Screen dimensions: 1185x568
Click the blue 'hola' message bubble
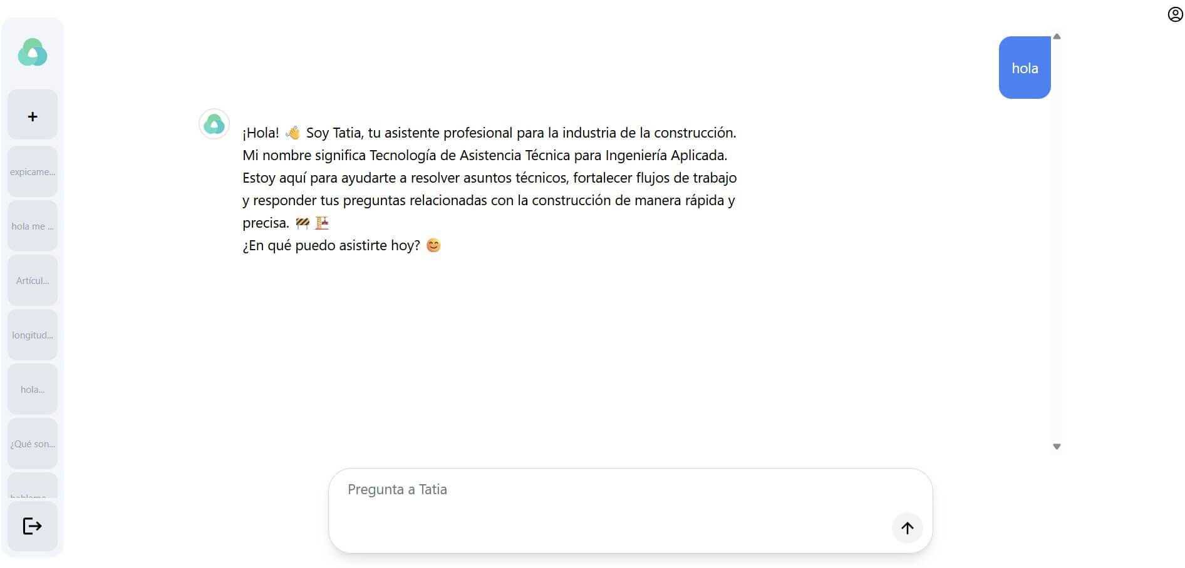point(1025,68)
